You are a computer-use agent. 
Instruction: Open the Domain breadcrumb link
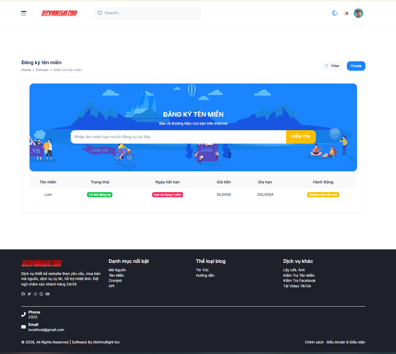coord(42,70)
